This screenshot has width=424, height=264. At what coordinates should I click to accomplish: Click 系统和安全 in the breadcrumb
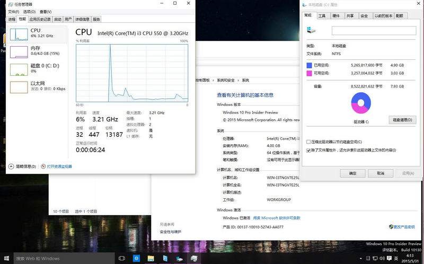coord(226,81)
